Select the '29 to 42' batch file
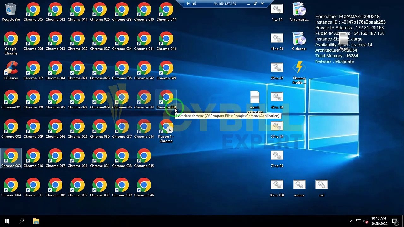404x227 pixels. tap(277, 71)
